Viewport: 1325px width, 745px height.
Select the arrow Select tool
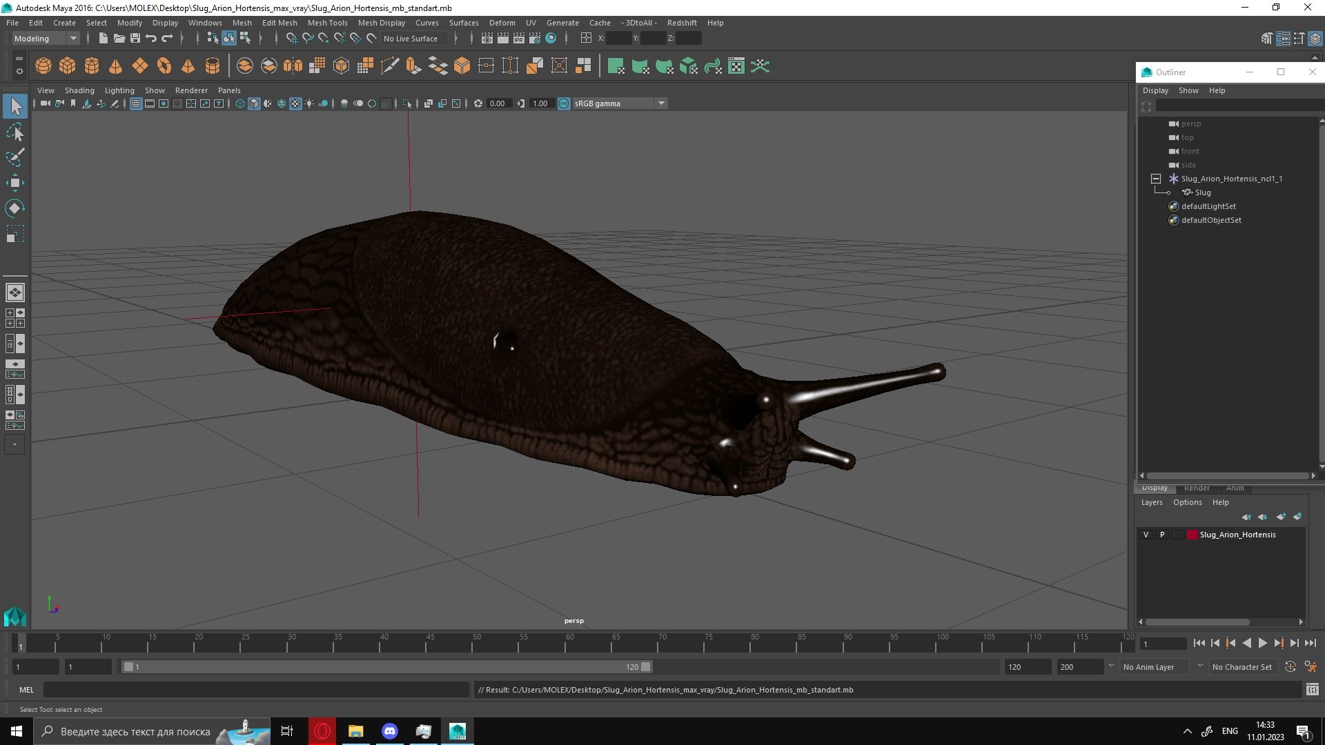[15, 106]
